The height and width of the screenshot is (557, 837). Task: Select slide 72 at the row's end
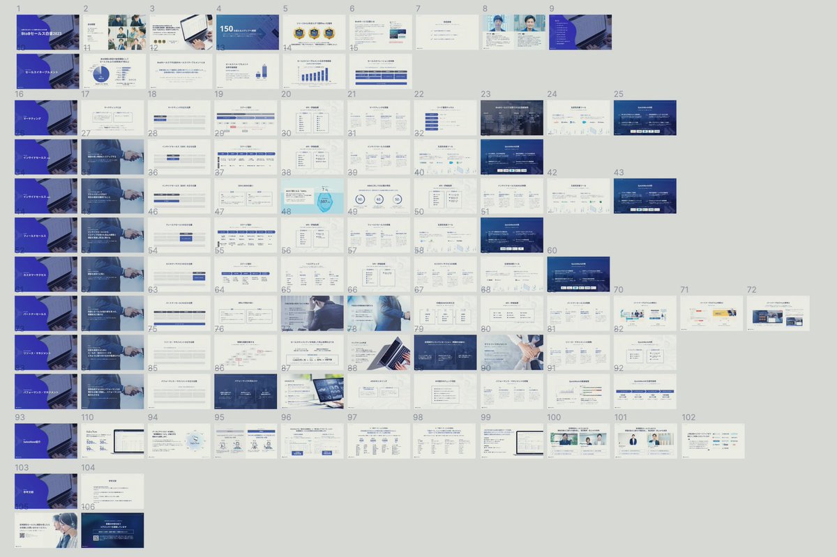(x=780, y=313)
